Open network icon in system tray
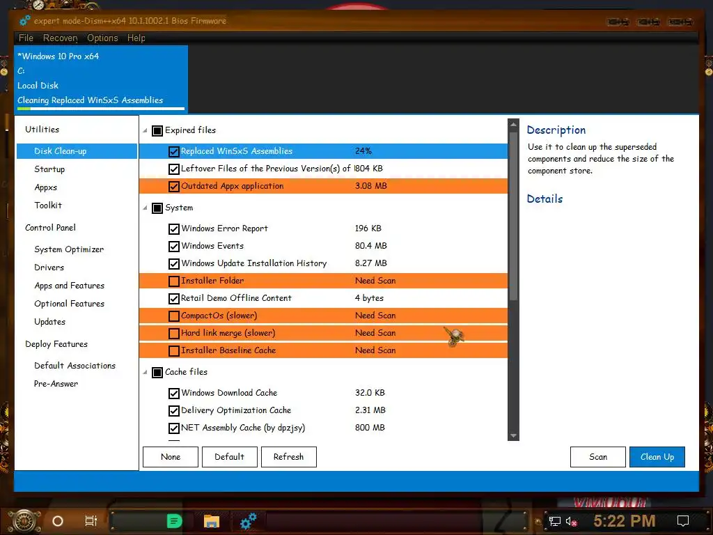Screen dimensions: 713x535 (555, 521)
